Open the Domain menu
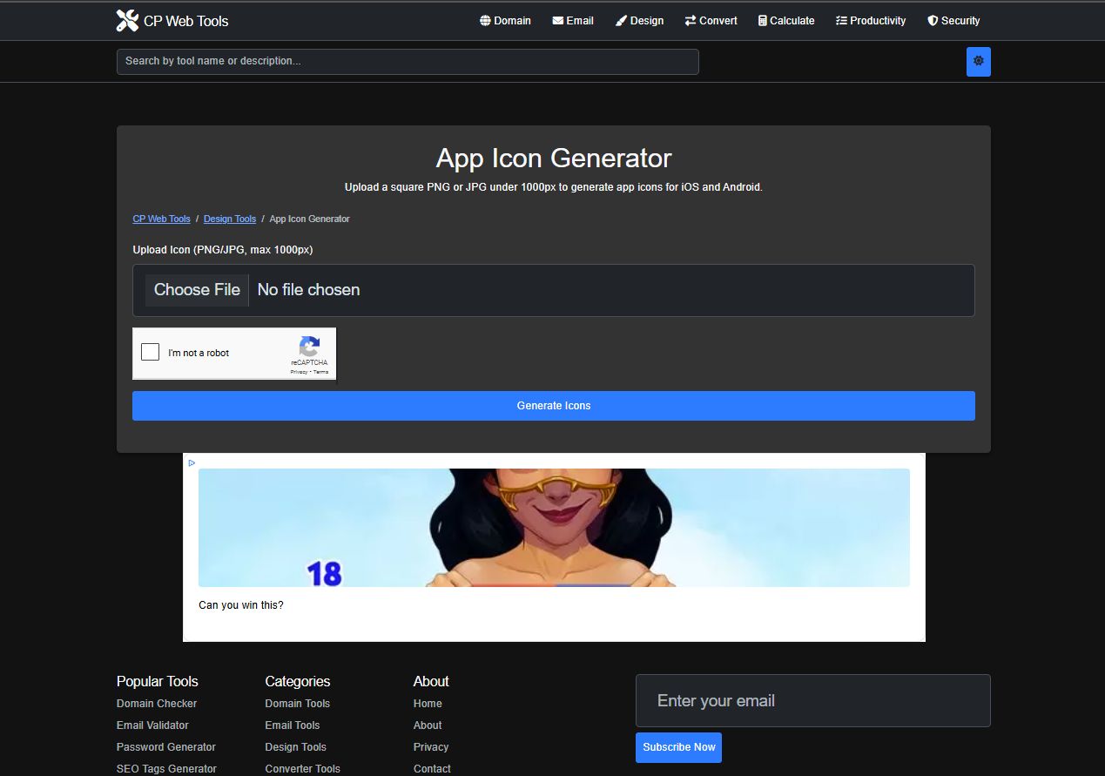The height and width of the screenshot is (776, 1105). (x=505, y=21)
